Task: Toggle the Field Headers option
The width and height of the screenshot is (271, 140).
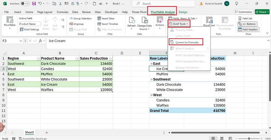Action: (248, 30)
